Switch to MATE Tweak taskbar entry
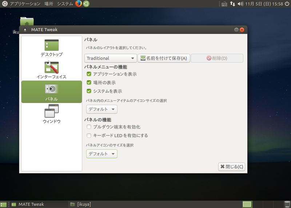291x208 pixels. tap(39, 204)
